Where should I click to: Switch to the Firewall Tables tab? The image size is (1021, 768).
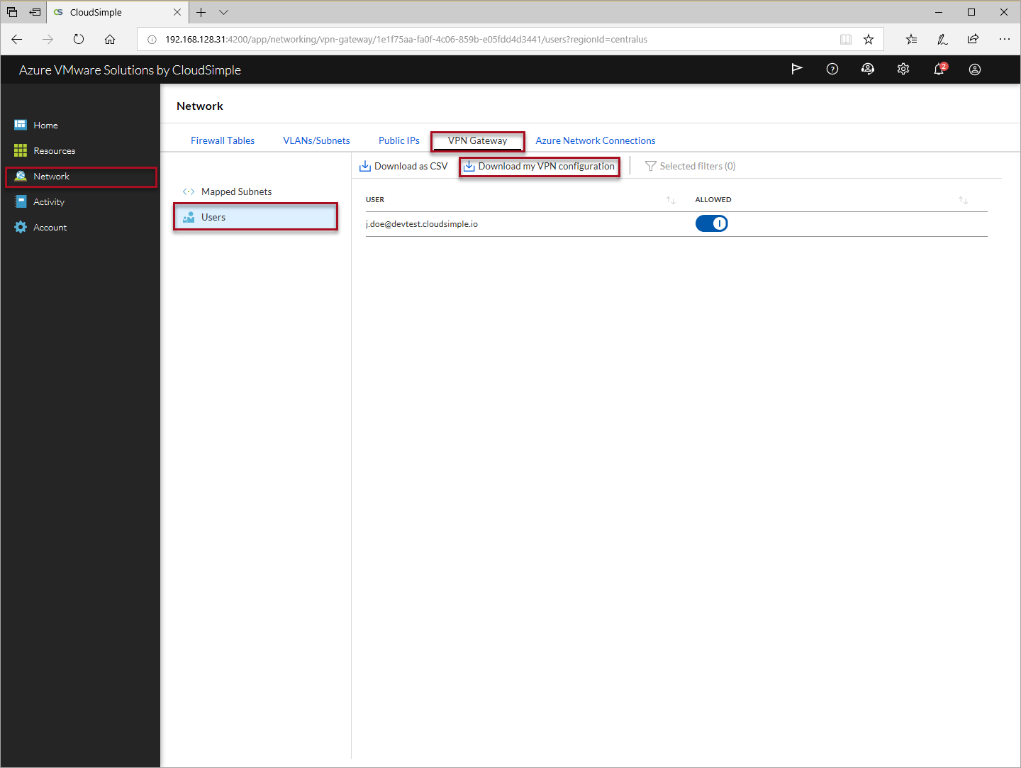[222, 140]
